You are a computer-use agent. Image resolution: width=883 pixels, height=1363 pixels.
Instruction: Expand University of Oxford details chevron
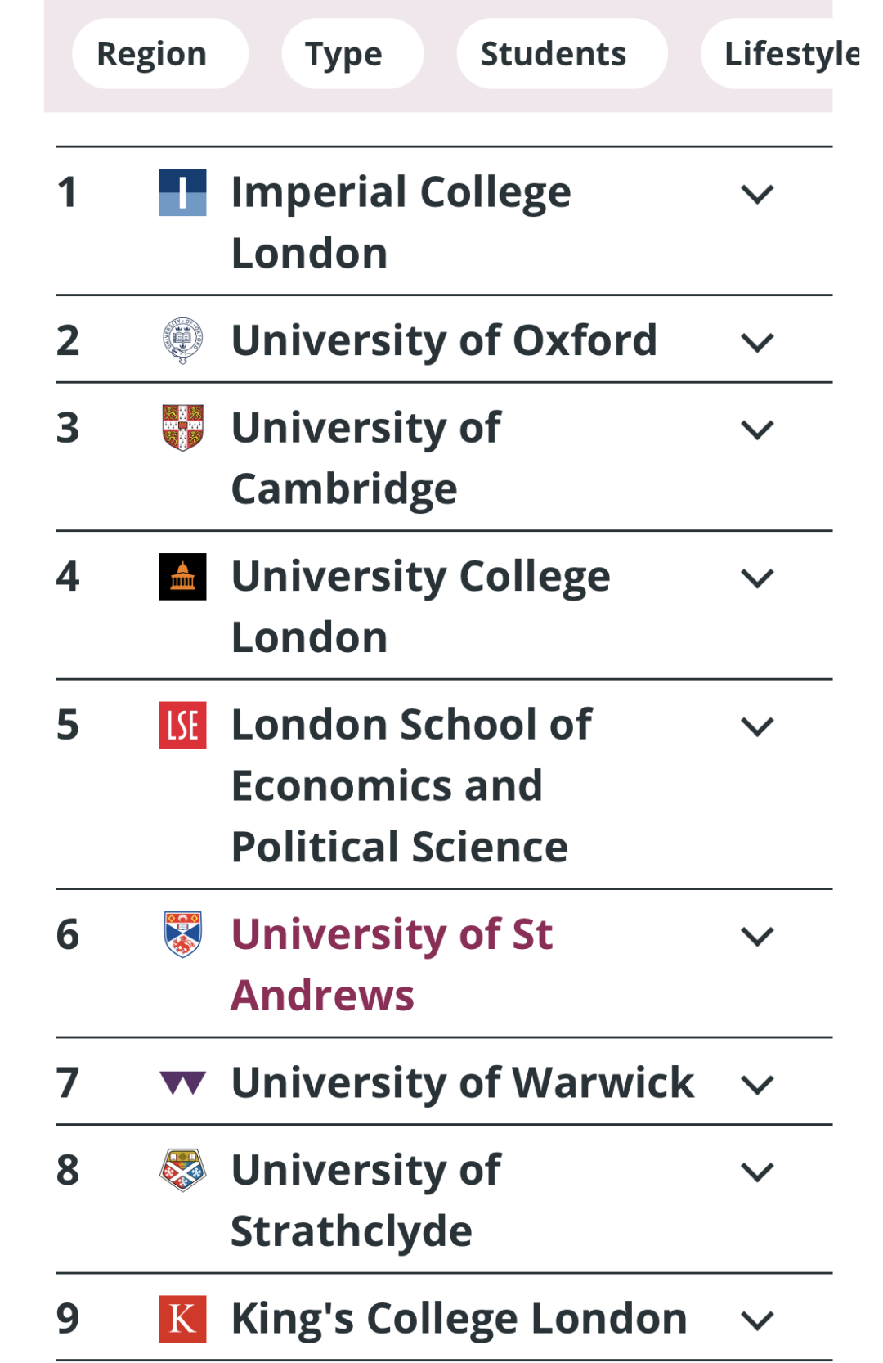tap(757, 342)
